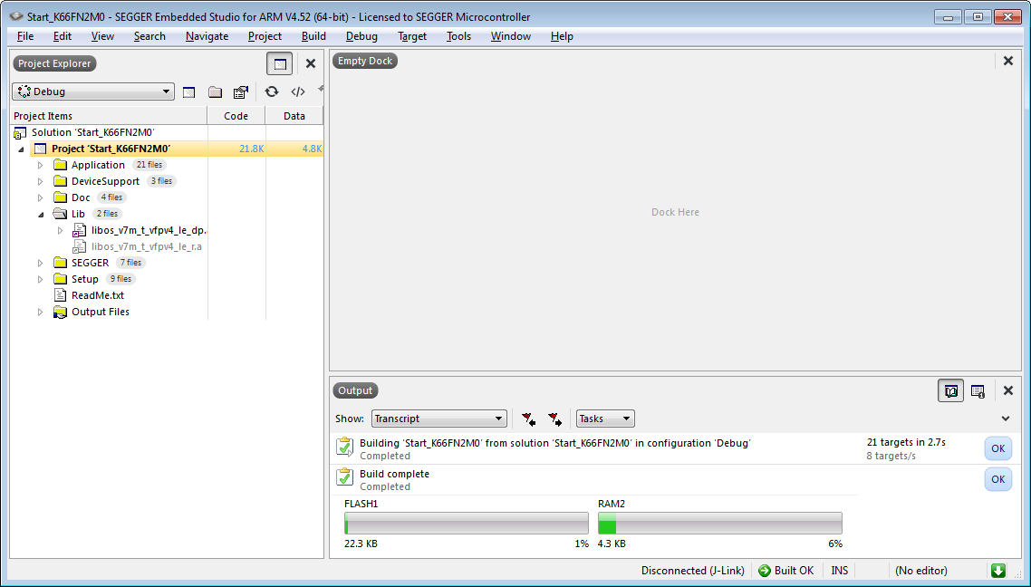Viewport: 1031px width, 587px height.
Task: Select ReadMe.txt in the project tree
Action: [97, 295]
